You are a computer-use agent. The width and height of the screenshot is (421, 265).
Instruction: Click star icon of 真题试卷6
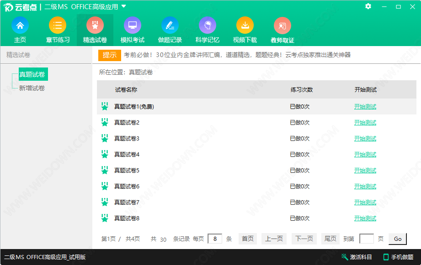[105, 186]
